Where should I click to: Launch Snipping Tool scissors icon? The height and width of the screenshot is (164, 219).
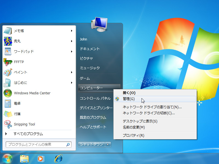click(x=8, y=124)
